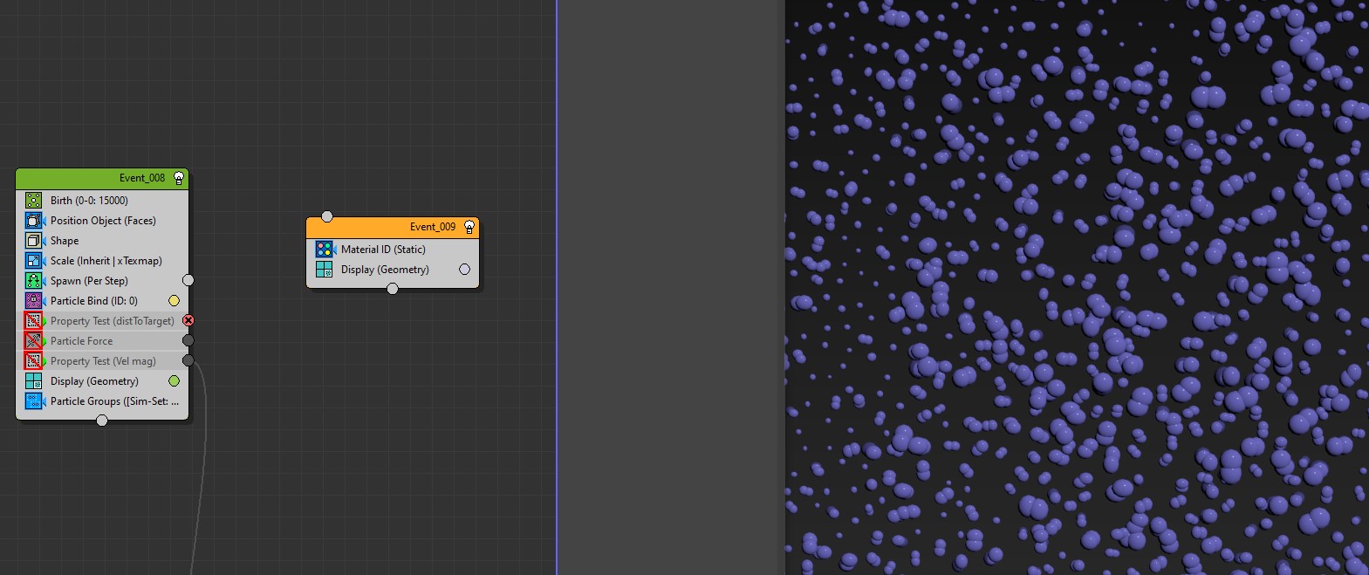Enable the disabled Property Test (distToTarget) icon
Viewport: 1369px width, 575px height.
click(x=33, y=321)
